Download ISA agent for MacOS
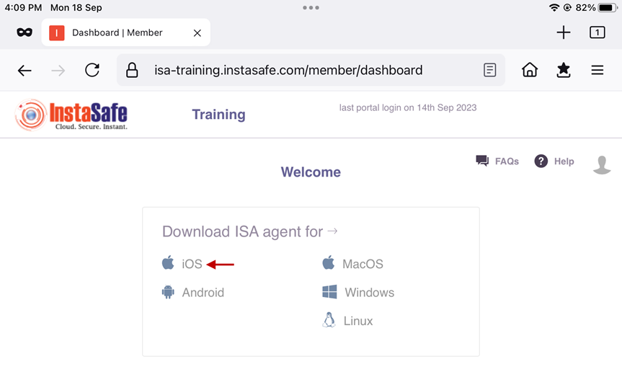 (x=363, y=264)
